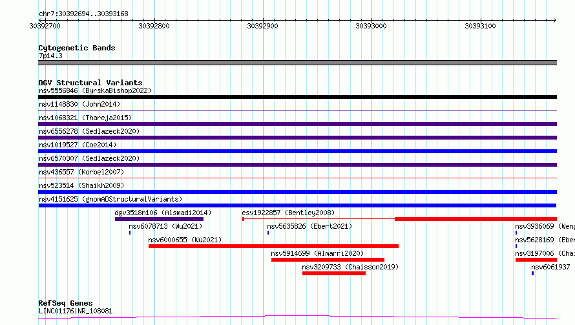The image size is (575, 325).
Task: Click the nsv5556846 (ByrskaBishop2022) label
Action: (95, 90)
